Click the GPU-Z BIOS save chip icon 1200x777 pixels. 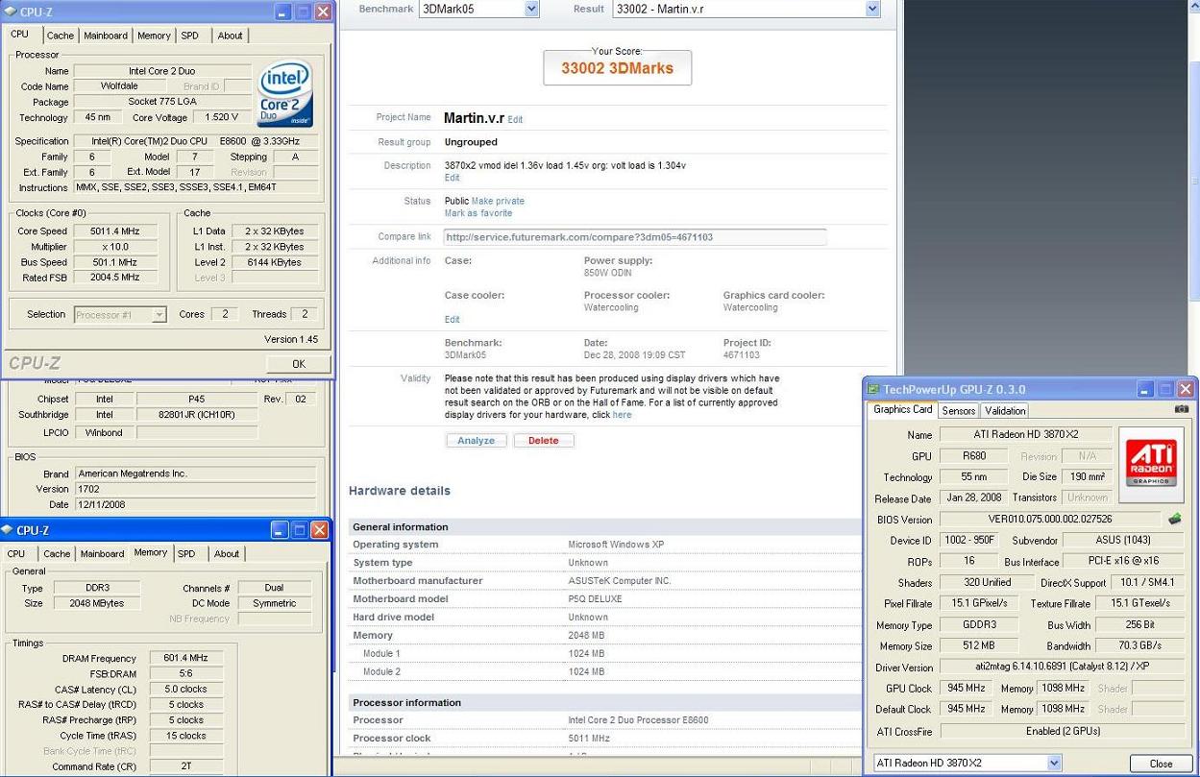(x=1175, y=519)
